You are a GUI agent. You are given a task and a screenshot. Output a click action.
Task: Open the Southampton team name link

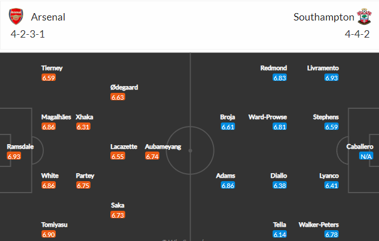[x=323, y=17]
